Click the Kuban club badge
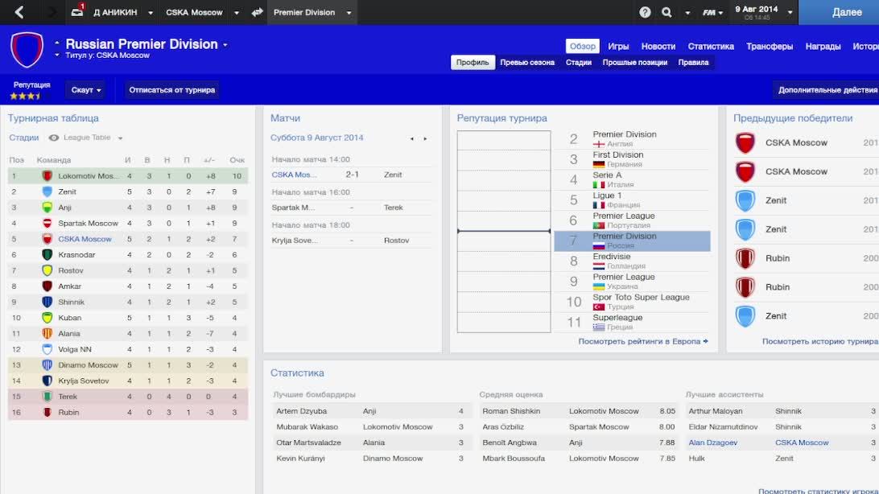 (x=47, y=318)
